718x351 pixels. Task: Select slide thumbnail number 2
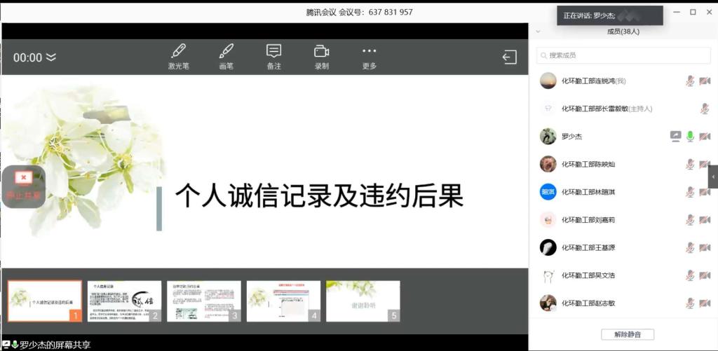pos(124,301)
